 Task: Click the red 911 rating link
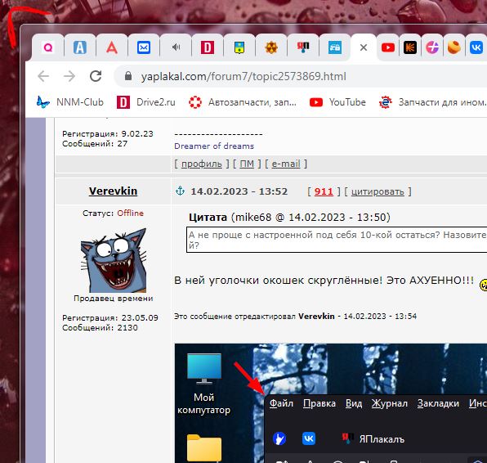pos(324,191)
